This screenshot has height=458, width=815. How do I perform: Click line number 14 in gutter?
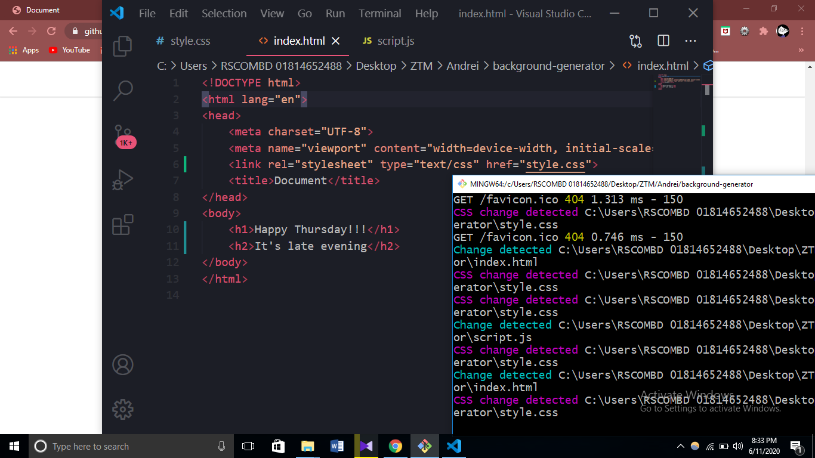[x=173, y=295]
